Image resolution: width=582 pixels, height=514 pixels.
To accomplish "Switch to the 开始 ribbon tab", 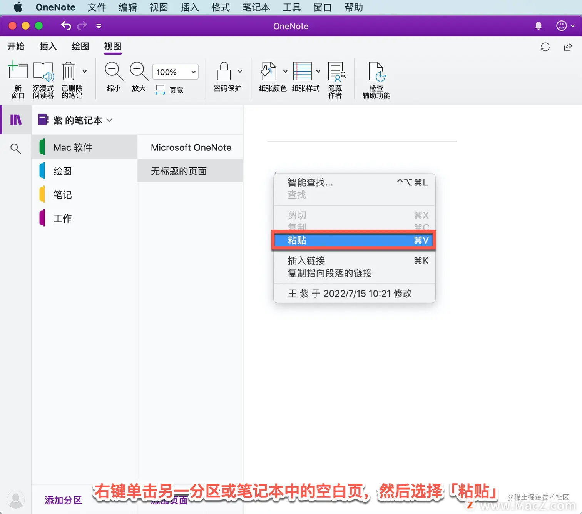I will pyautogui.click(x=16, y=47).
